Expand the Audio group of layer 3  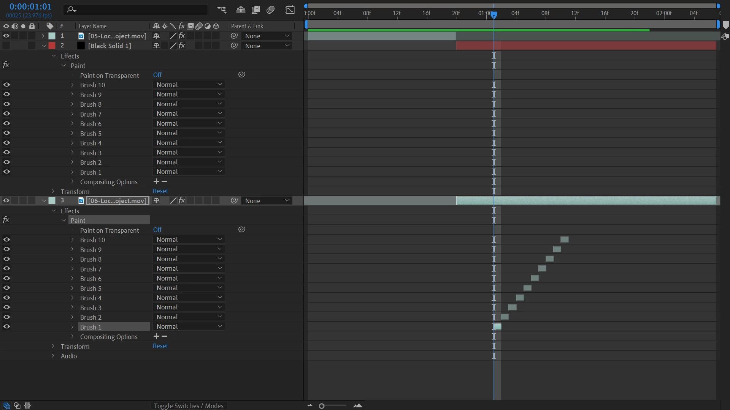53,356
